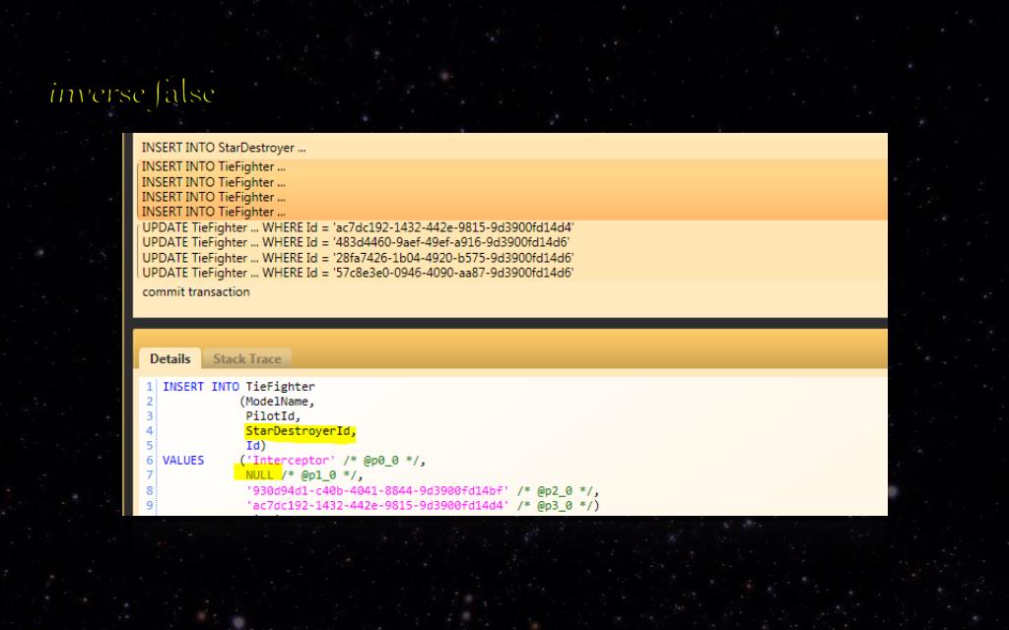1009x630 pixels.
Task: Open the Stack Trace tab
Action: coord(247,358)
